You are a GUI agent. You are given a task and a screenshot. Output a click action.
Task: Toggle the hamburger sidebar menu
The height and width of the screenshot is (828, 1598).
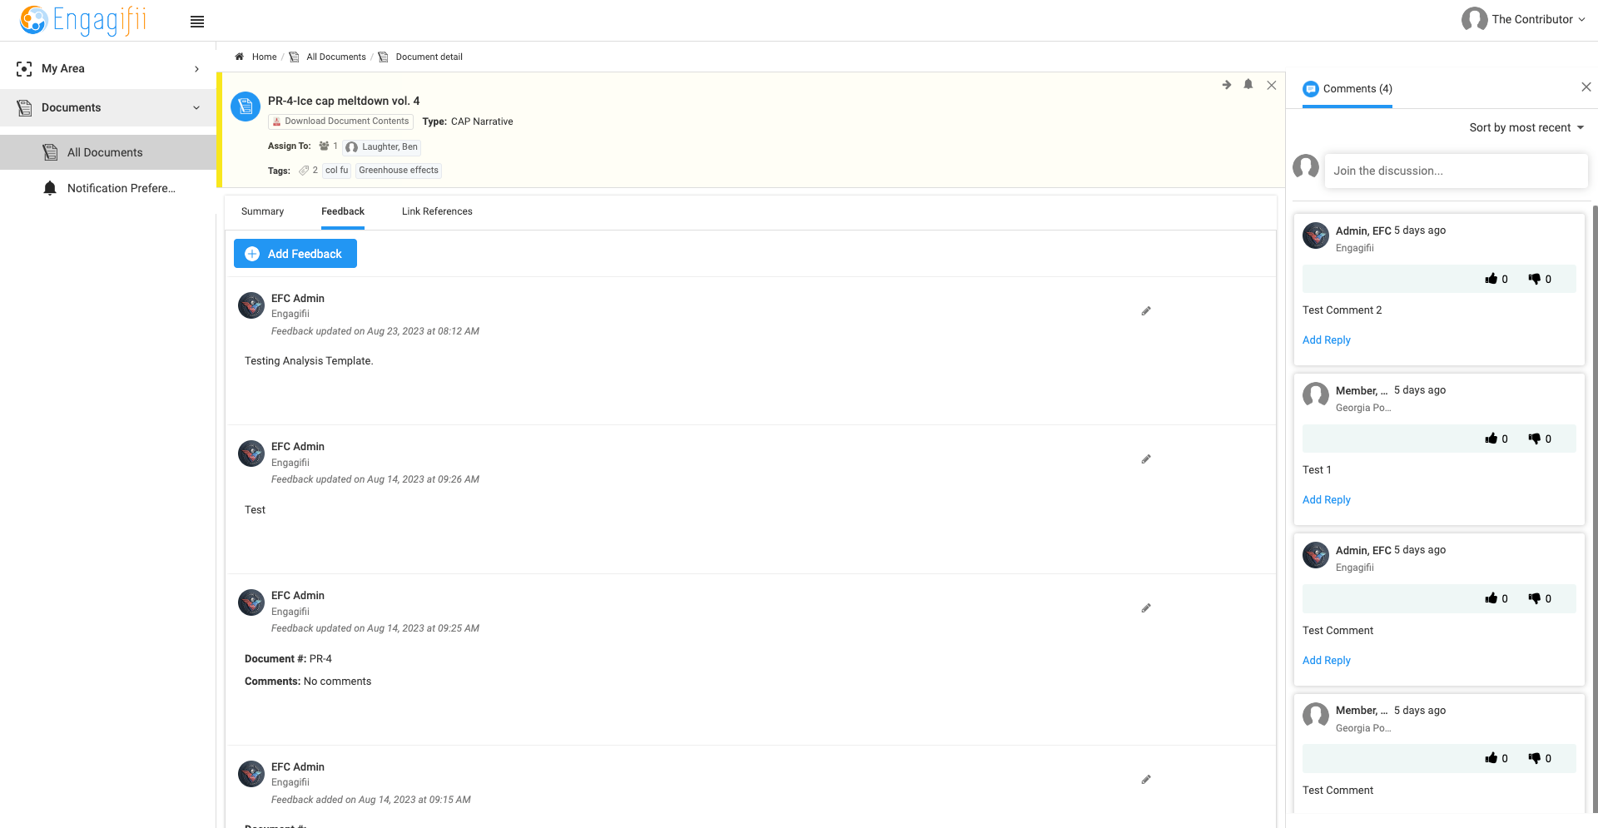[x=197, y=22]
